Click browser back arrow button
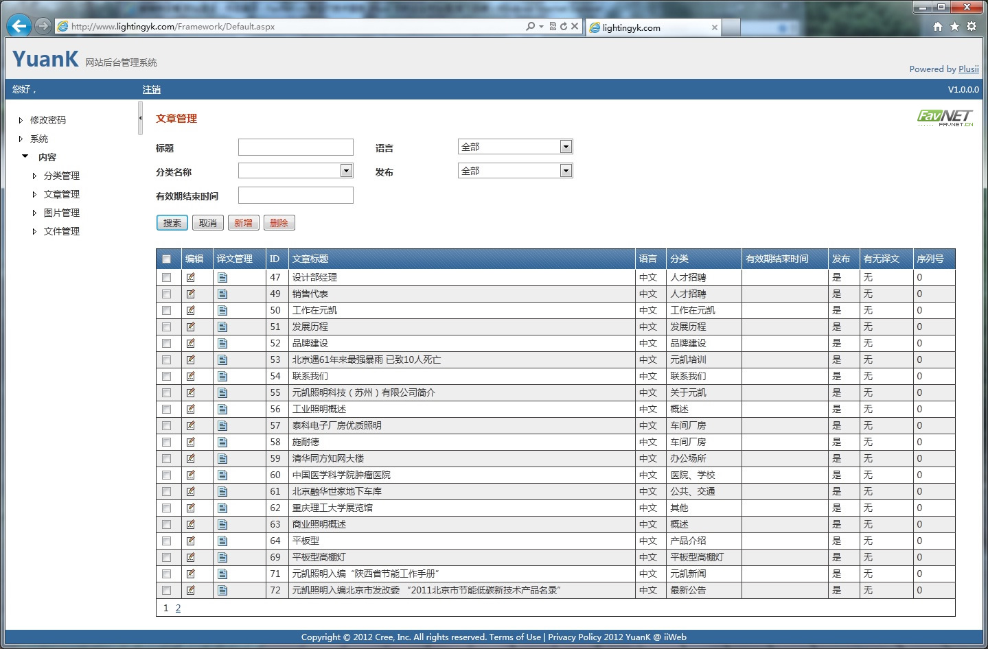 click(x=19, y=26)
